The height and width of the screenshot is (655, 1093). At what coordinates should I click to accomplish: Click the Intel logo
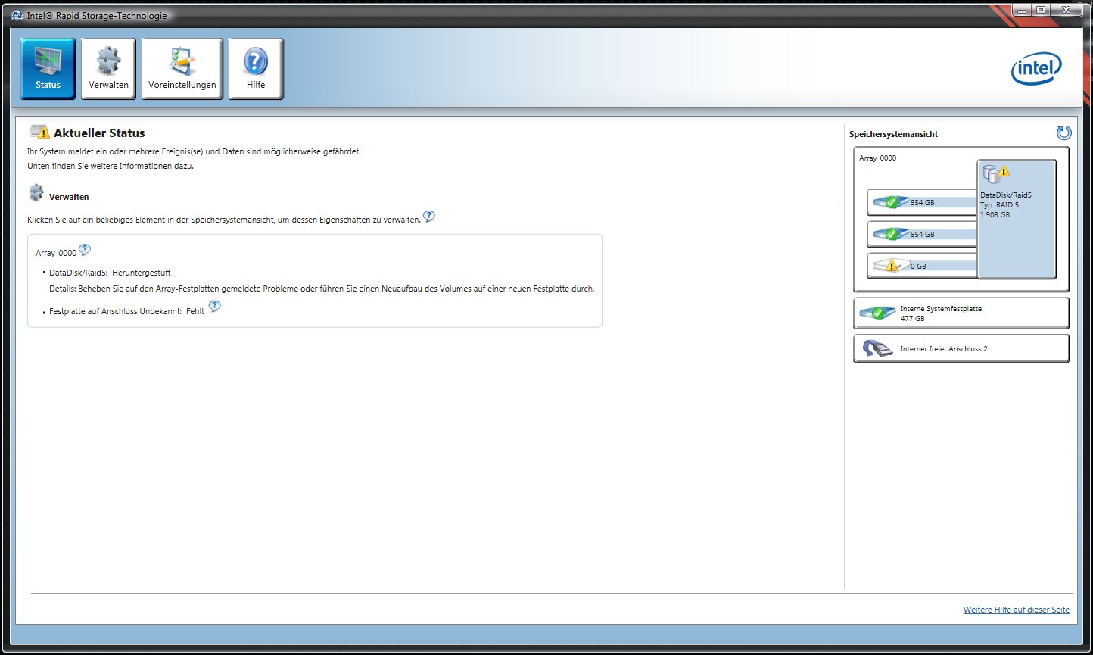pos(1036,70)
